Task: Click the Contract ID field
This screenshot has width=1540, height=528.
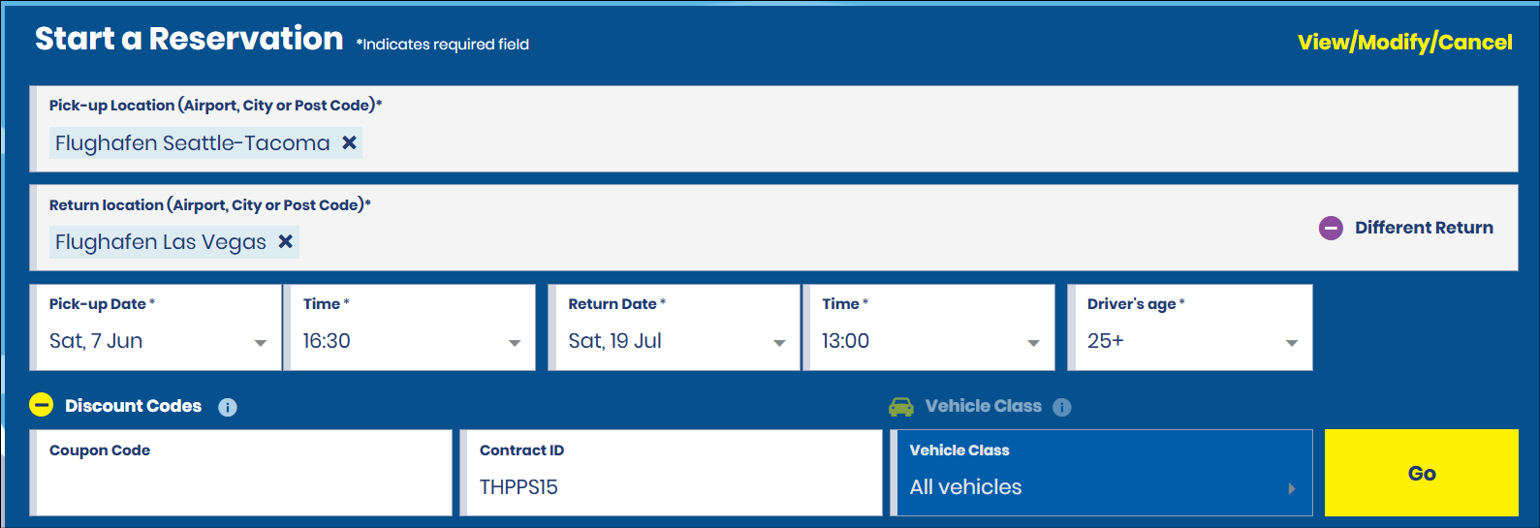Action: click(x=672, y=485)
